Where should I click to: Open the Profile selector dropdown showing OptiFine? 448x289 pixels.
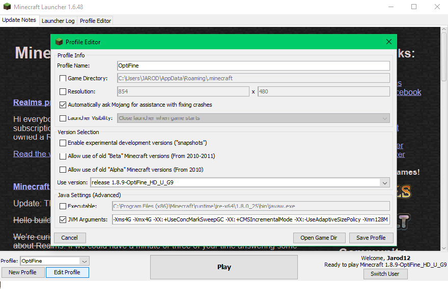[x=54, y=261]
